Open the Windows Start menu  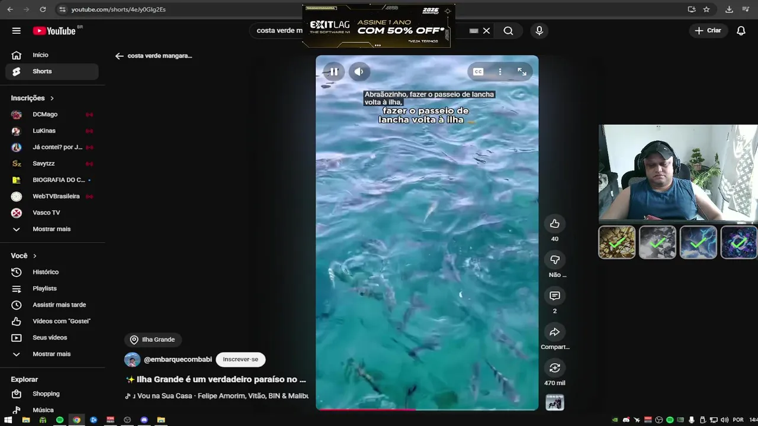8,420
